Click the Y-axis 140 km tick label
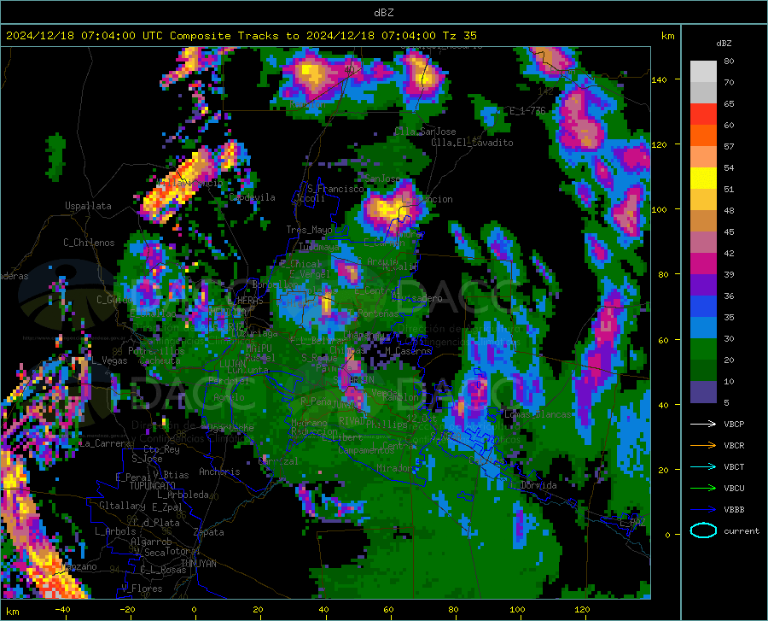Screen dimensions: 768x621 pos(659,79)
